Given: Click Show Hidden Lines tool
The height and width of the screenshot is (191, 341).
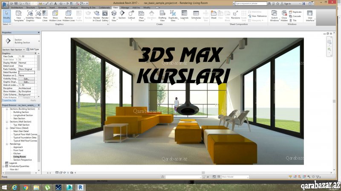Looking at the screenshot, I should [55, 16].
